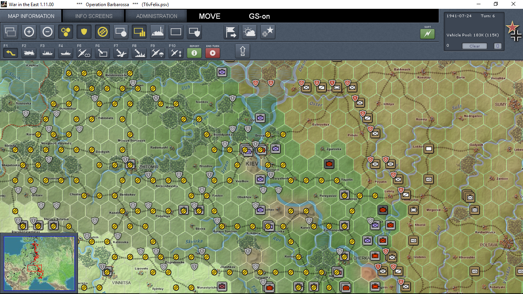Toggle the empty rectangle overlay button
The width and height of the screenshot is (523, 294).
(176, 32)
